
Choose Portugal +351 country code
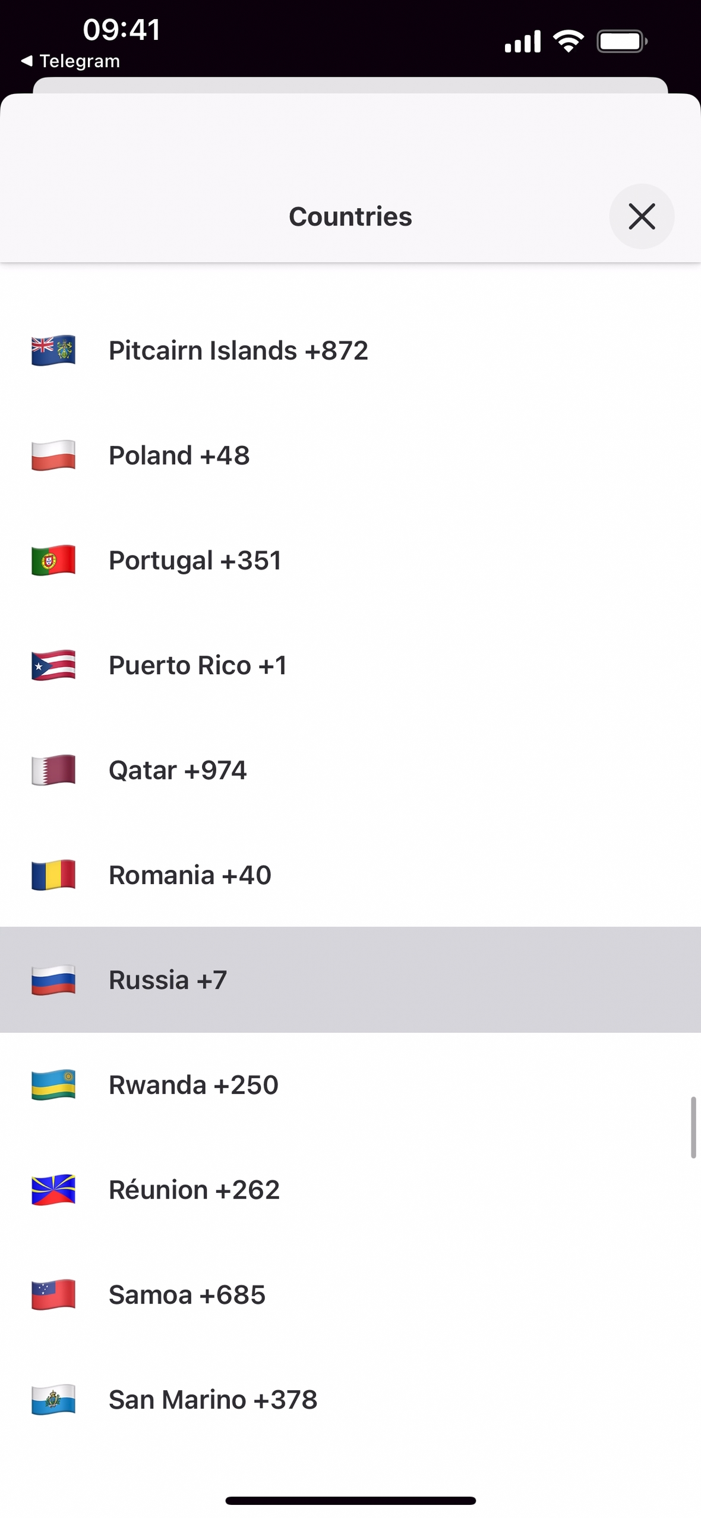click(195, 560)
